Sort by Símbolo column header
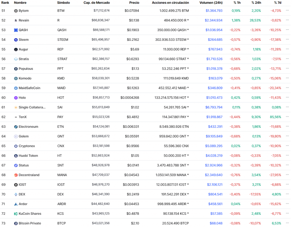Screen dimensions: 292x227 (x=64, y=3)
